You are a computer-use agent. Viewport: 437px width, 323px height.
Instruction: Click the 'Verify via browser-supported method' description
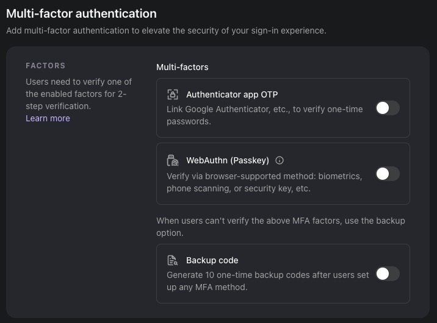(264, 182)
